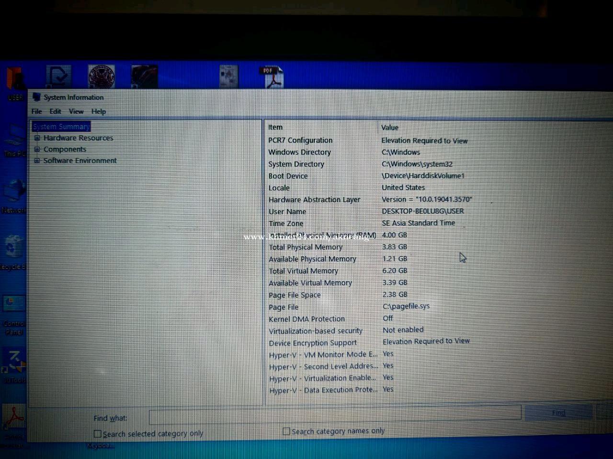Click the Value column header
Screen dimensions: 613x459
[390, 128]
